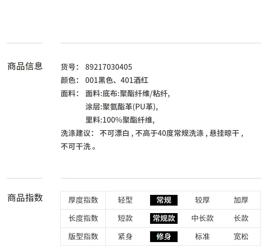Select the highlighted 常规款 length option

pos(164,218)
